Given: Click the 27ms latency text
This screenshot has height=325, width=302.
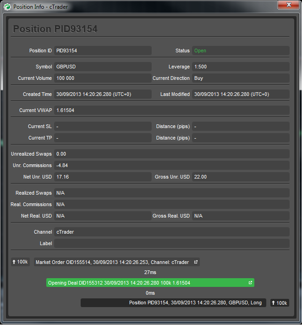Looking at the screenshot, I should pyautogui.click(x=150, y=272).
